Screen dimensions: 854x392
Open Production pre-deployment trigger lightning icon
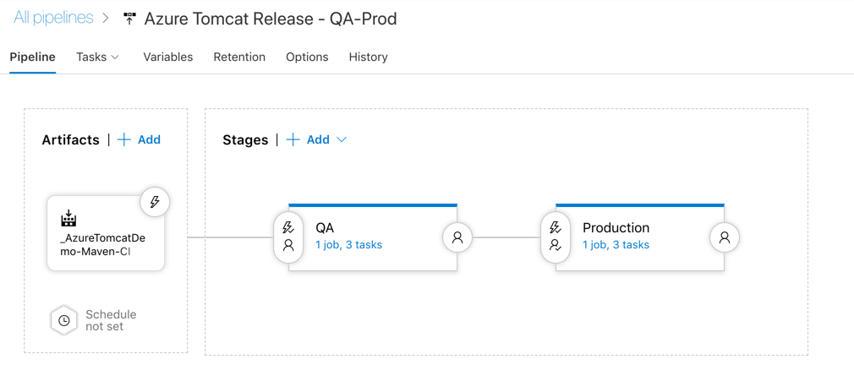pyautogui.click(x=555, y=227)
